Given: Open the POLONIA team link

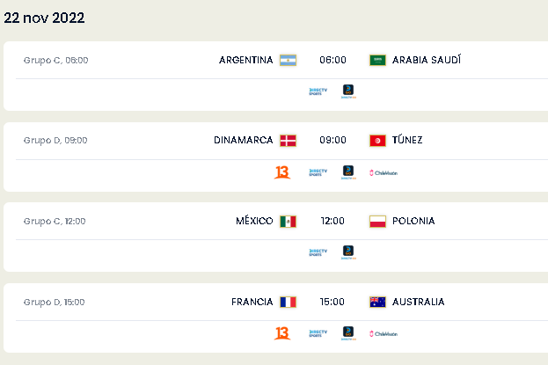Looking at the screenshot, I should pyautogui.click(x=413, y=221).
